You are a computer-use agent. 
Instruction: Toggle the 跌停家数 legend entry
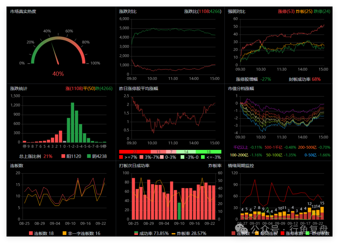(318, 233)
